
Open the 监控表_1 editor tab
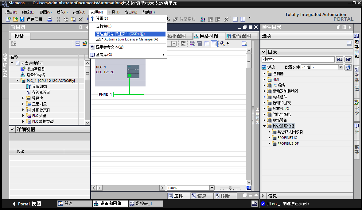146,203
